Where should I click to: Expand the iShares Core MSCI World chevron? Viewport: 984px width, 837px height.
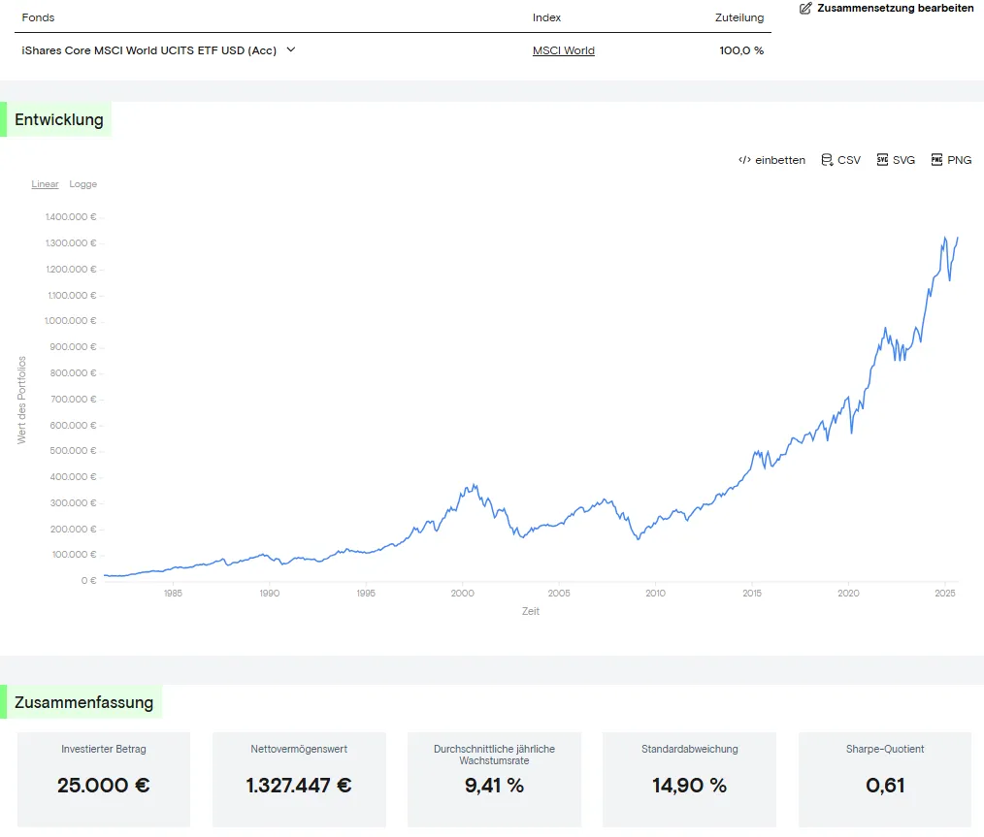pyautogui.click(x=291, y=49)
